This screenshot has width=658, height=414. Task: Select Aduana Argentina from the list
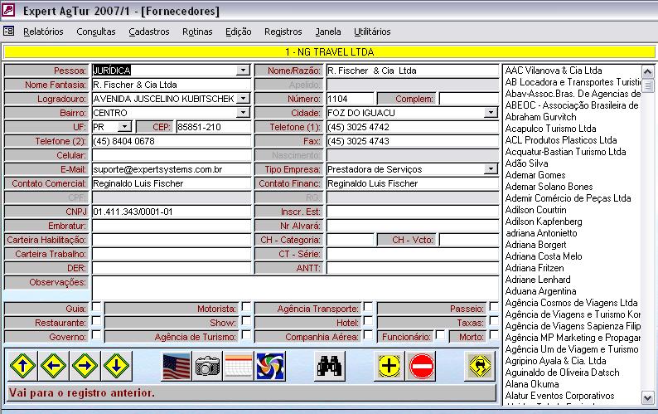(x=539, y=291)
